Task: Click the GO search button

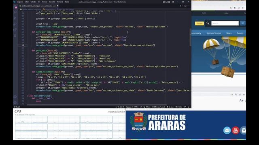Action: [x=243, y=23]
